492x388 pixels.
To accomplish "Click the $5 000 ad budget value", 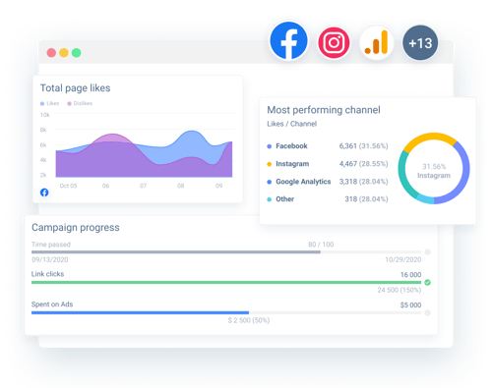I will [410, 305].
